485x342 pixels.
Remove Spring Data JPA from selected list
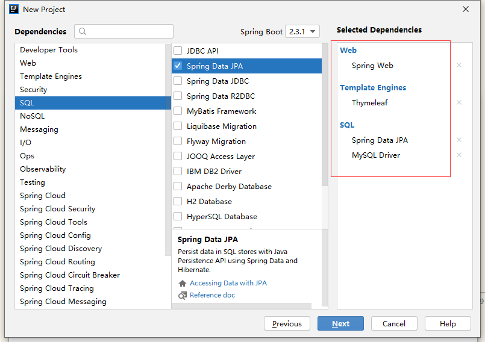pos(459,140)
